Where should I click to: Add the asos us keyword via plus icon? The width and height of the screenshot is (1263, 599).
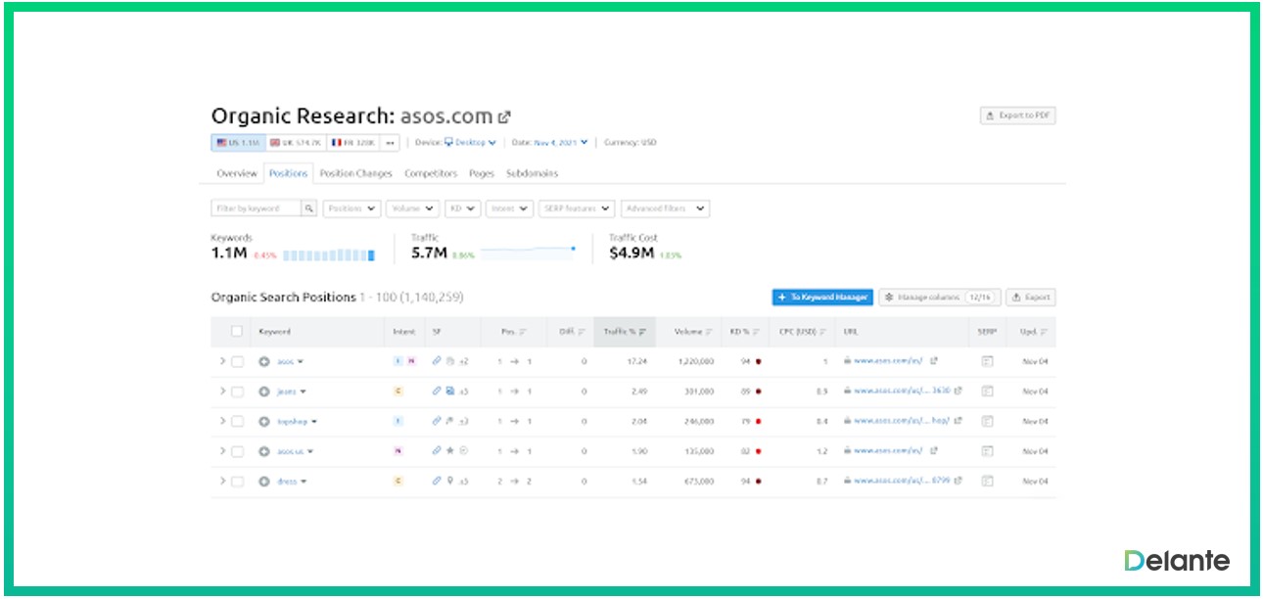tap(263, 451)
